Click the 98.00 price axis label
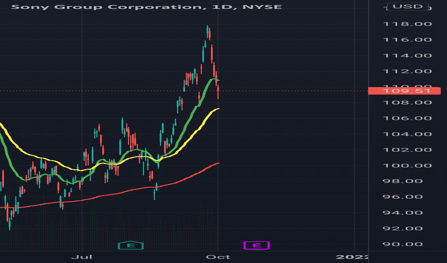 click(402, 181)
